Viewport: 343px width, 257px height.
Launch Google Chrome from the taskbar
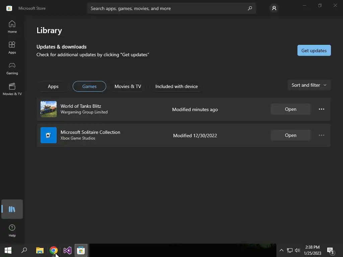pos(54,250)
